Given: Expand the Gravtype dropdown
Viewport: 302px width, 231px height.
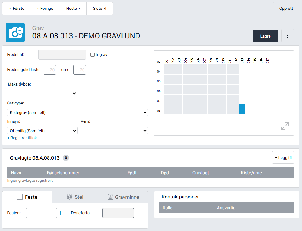Looking at the screenshot, I should pos(77,112).
